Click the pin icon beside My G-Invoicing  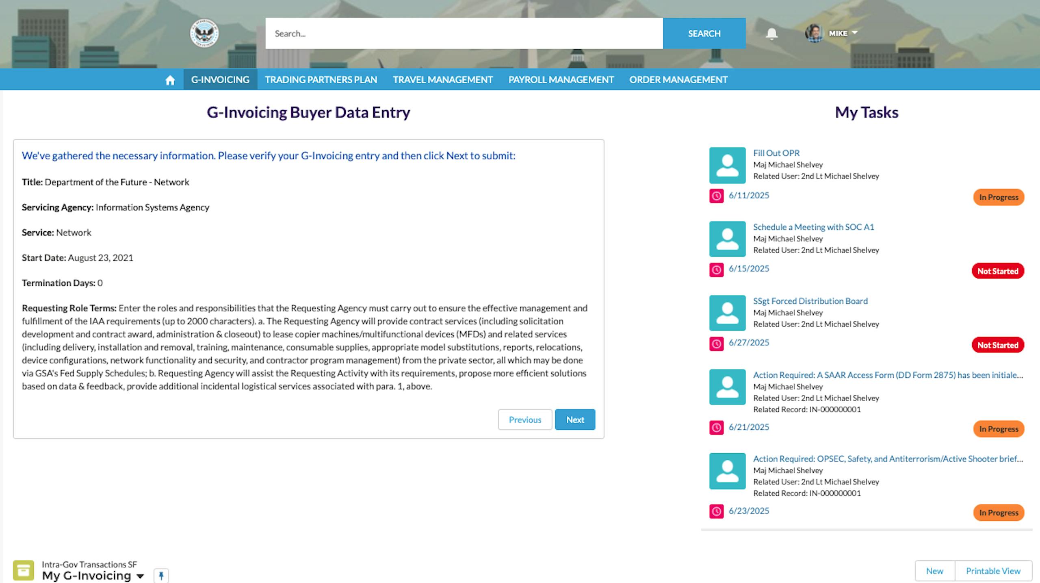[161, 576]
